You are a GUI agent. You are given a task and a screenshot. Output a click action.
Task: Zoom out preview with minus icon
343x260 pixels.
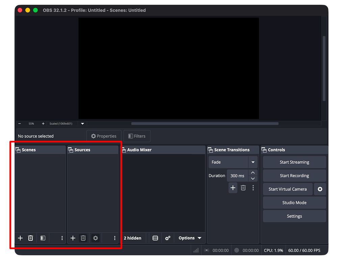tap(20, 124)
